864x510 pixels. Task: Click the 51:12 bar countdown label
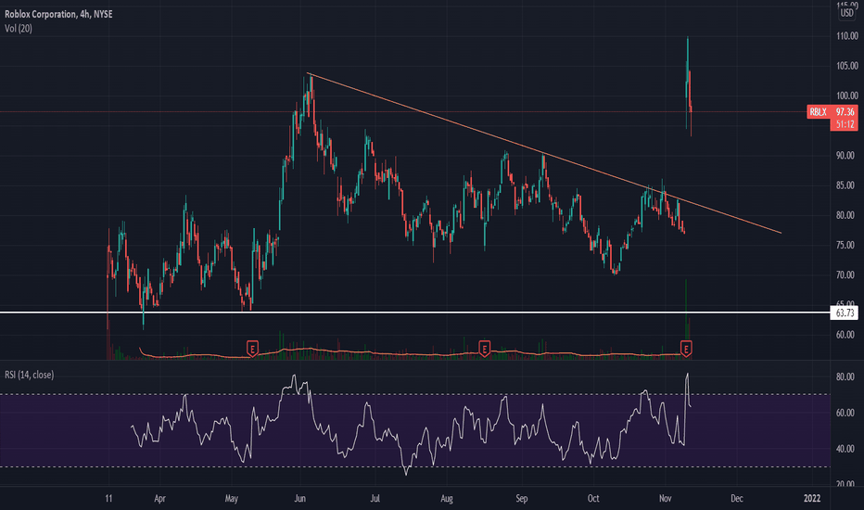845,124
